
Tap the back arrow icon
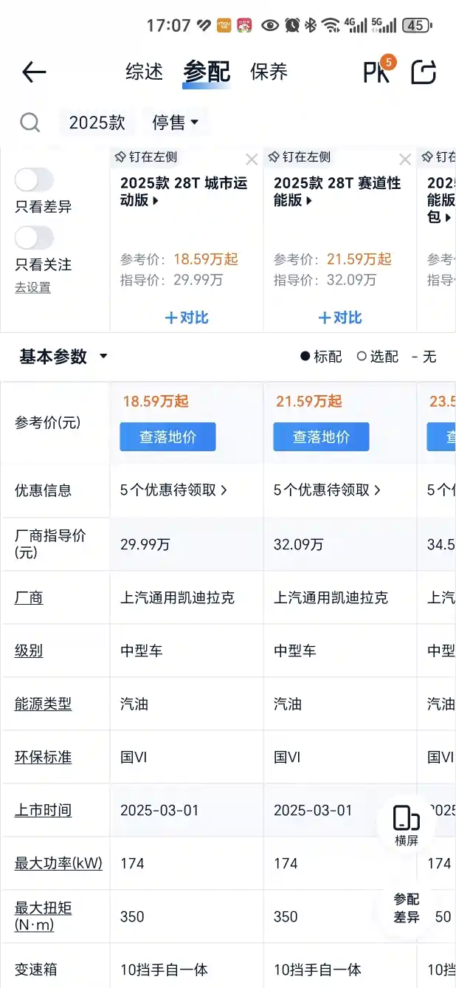(34, 72)
